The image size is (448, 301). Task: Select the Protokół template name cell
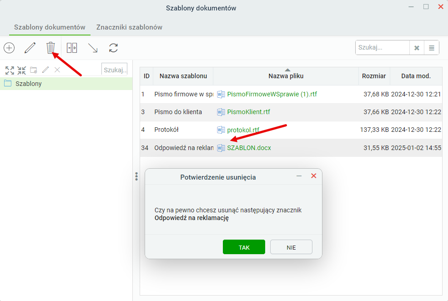[x=166, y=130]
